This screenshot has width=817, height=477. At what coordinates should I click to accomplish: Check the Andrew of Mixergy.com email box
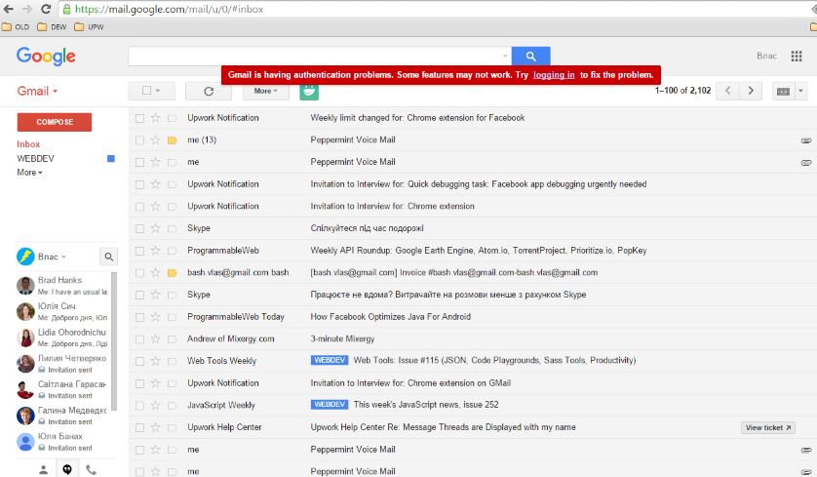139,338
